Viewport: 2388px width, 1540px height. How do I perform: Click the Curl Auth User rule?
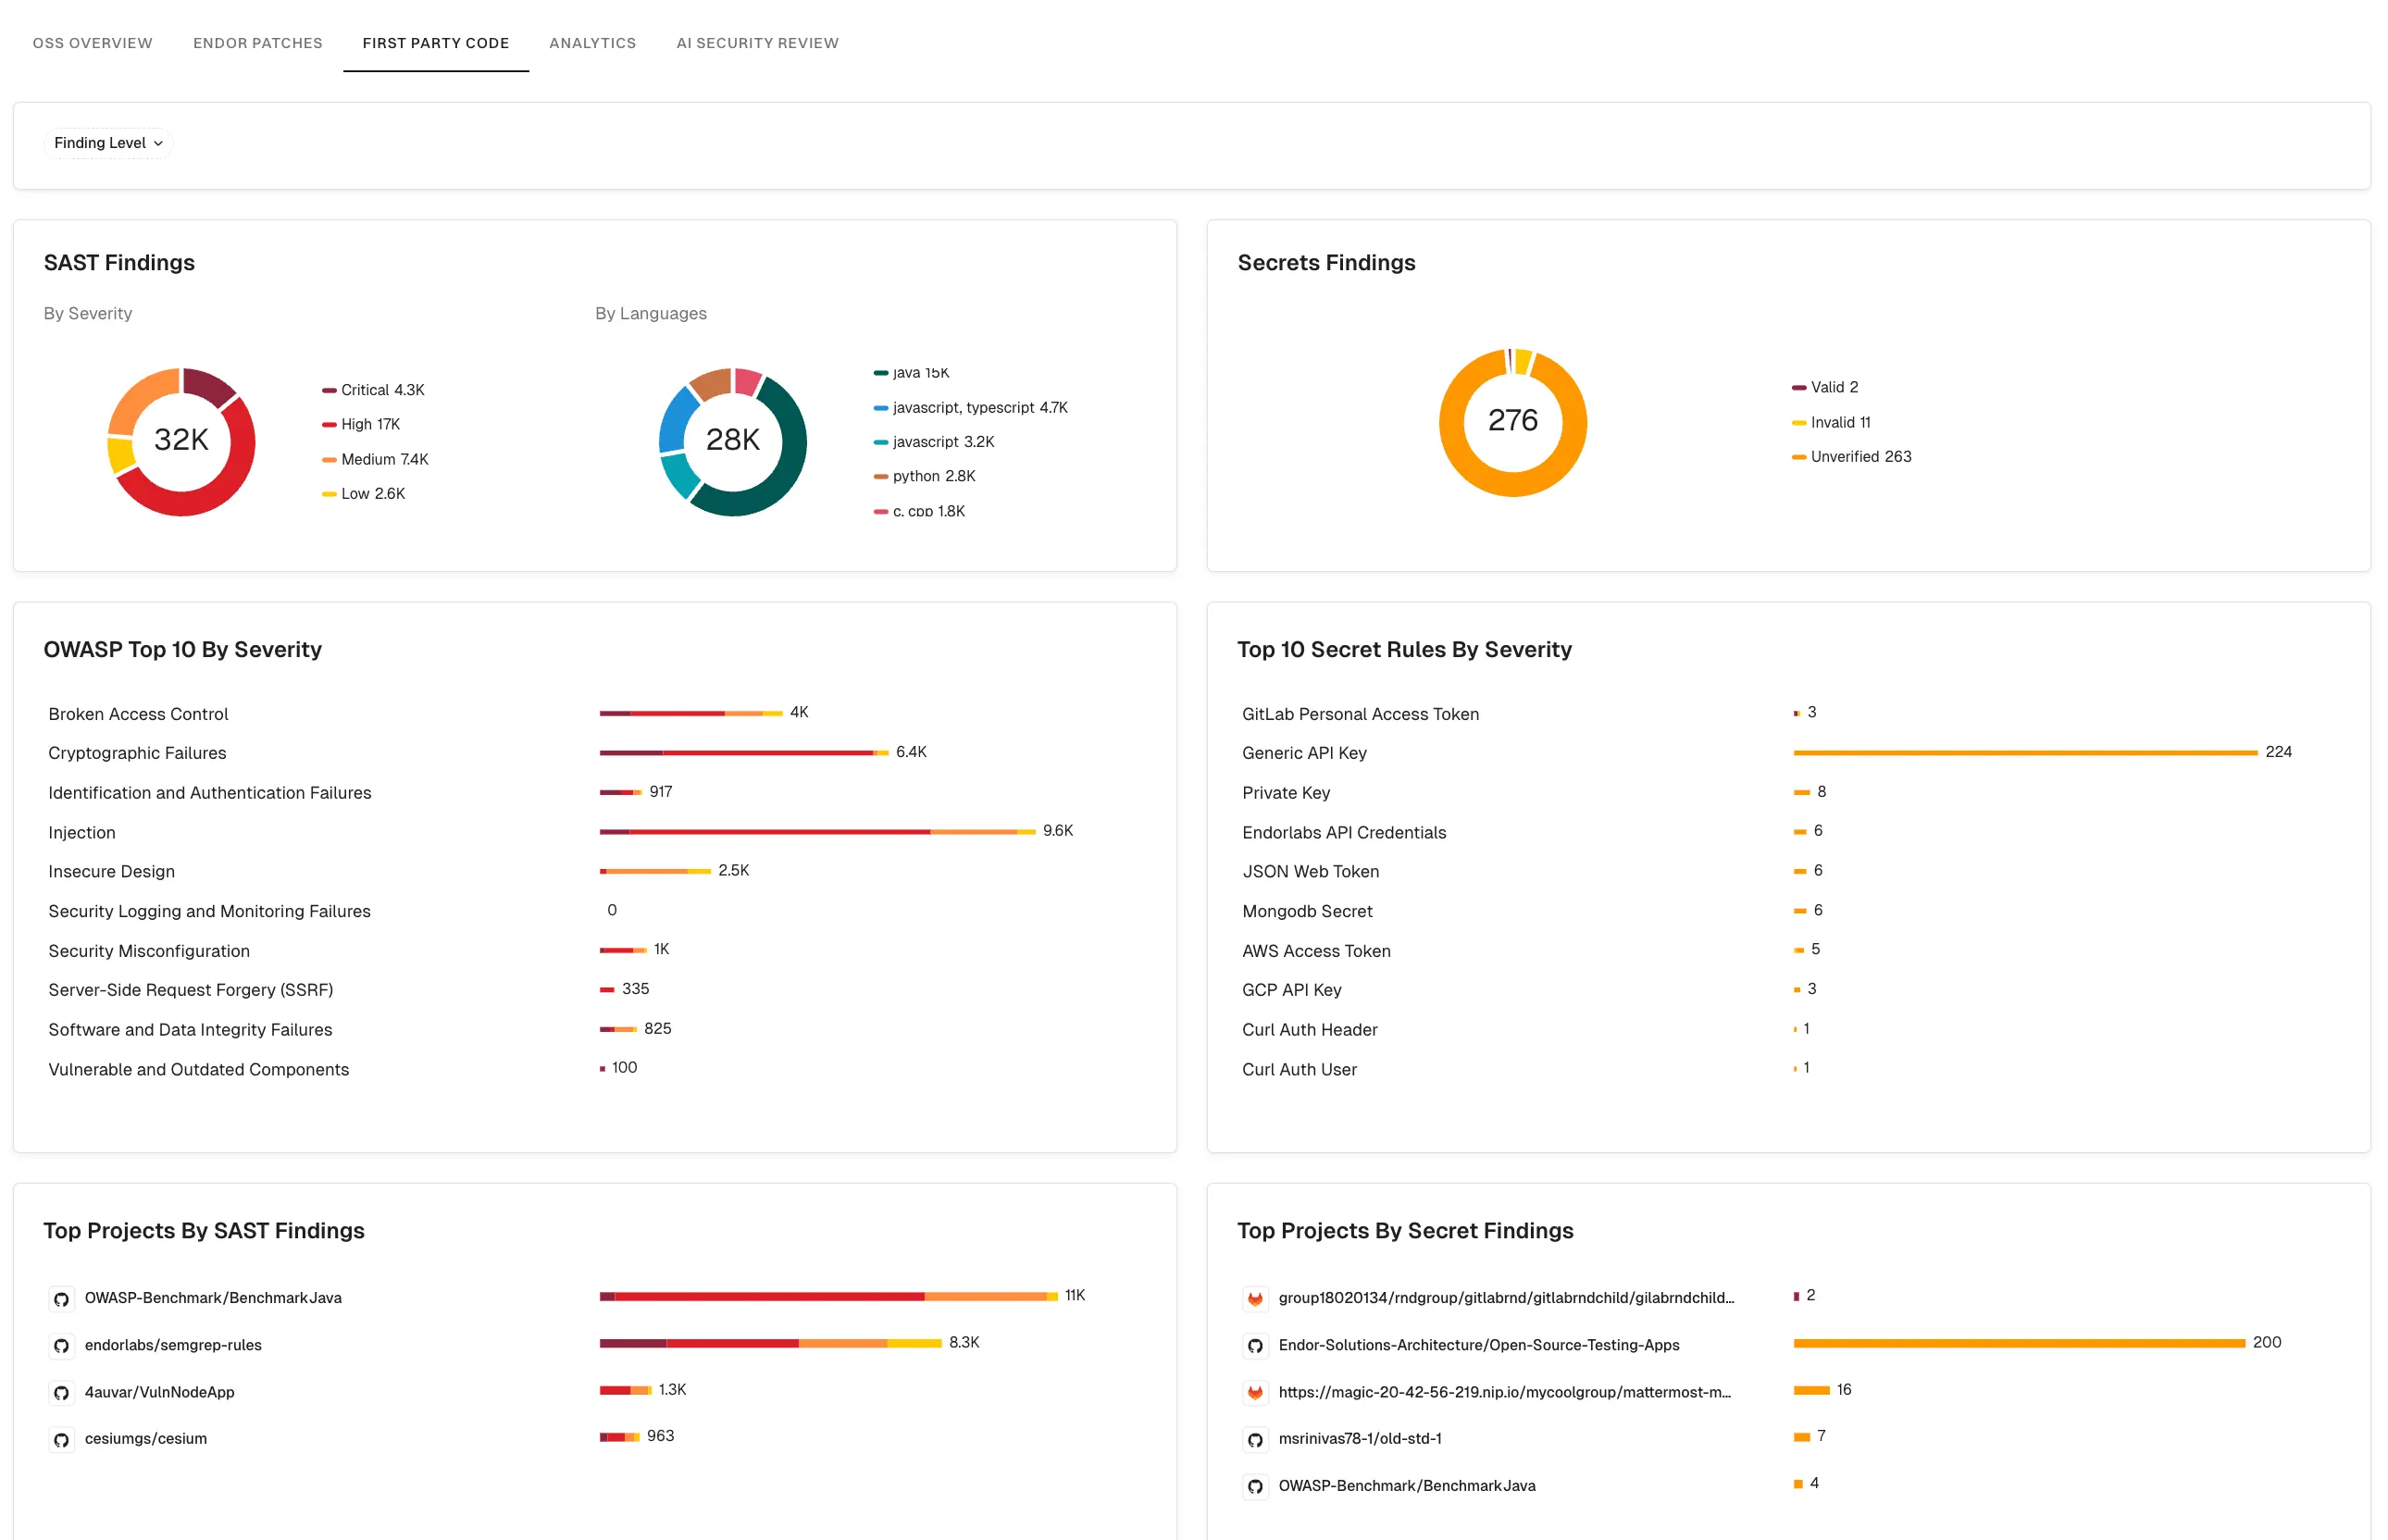pyautogui.click(x=1299, y=1070)
